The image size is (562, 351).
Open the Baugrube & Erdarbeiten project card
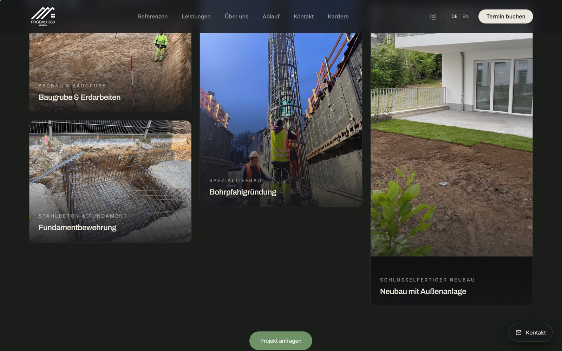[110, 72]
